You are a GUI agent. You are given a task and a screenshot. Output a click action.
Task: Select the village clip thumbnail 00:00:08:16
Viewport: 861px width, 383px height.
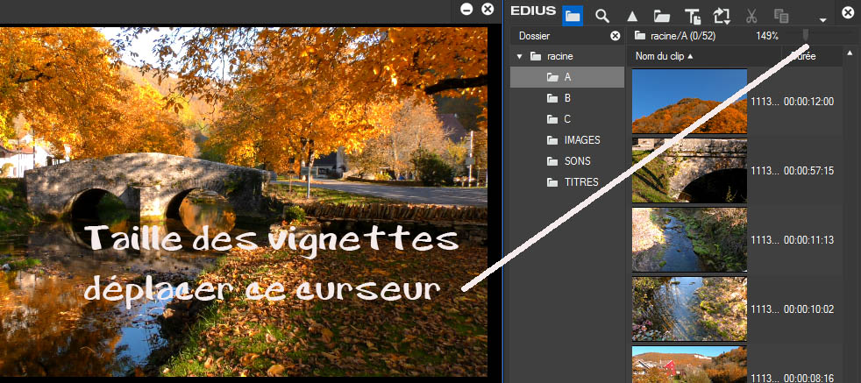[x=689, y=365]
